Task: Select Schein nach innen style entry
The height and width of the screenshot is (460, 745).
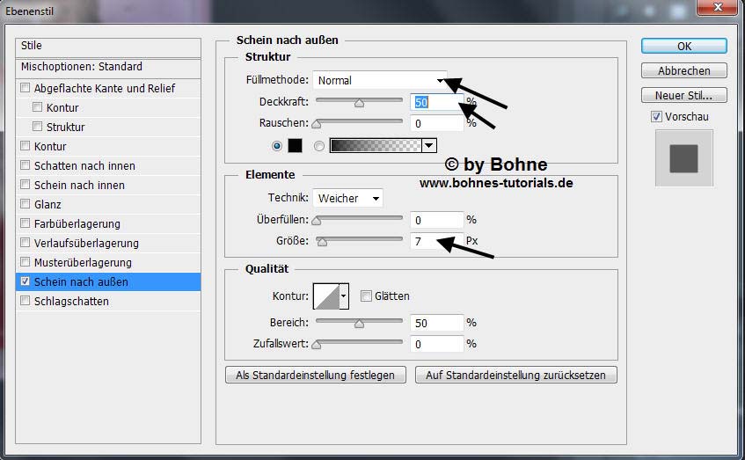Action: (x=79, y=186)
